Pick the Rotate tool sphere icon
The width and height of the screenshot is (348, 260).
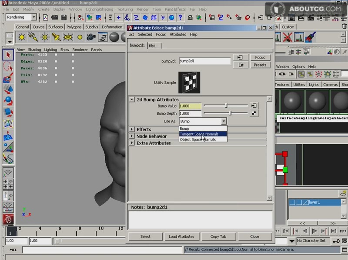pos(8,101)
